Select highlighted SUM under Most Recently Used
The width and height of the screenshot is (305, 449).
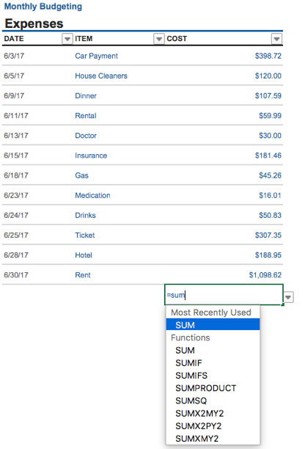coord(213,325)
